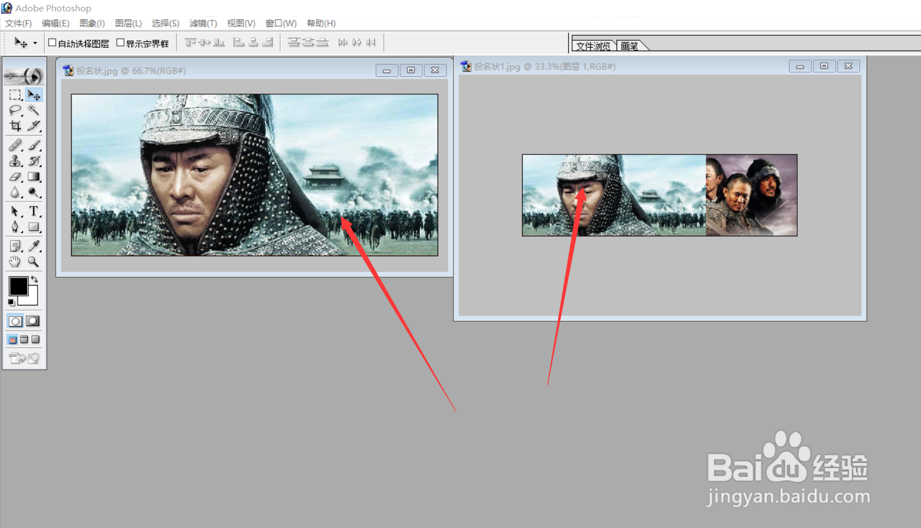Select the Eyedropper tool
The image size is (921, 528).
(34, 246)
